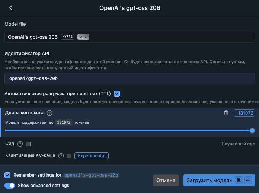Enable the Квантизация KV-кэша checkbox
Image resolution: width=259 pixels, height=193 pixels.
pos(69,156)
